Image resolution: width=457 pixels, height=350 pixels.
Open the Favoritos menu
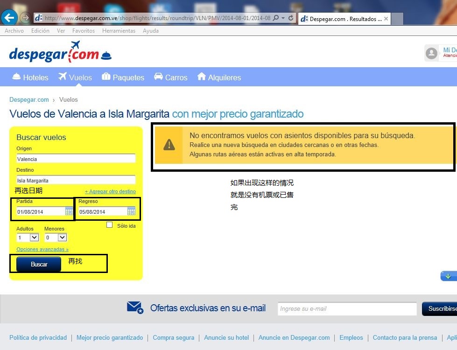click(84, 31)
